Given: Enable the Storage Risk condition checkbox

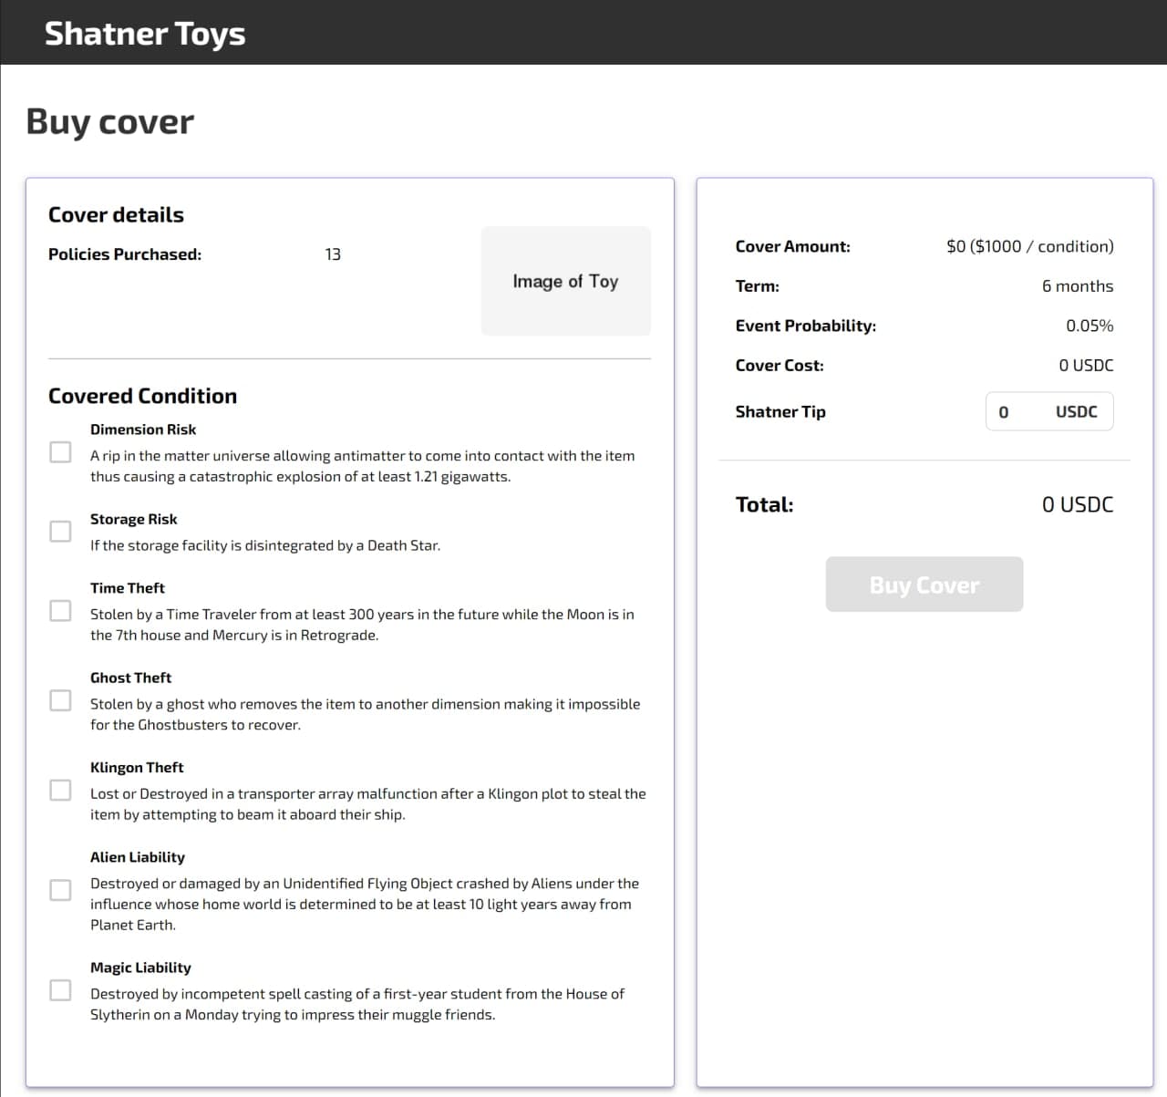Looking at the screenshot, I should pos(60,531).
